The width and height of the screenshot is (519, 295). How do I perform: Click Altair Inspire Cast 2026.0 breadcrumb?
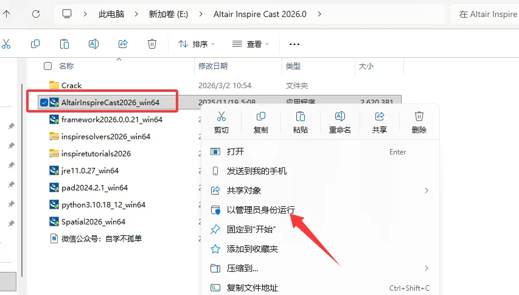260,14
